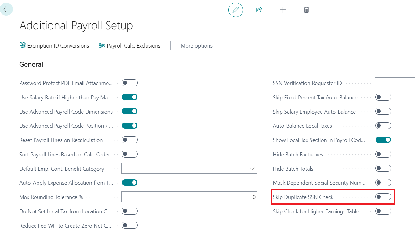Screen dimensions: 415x231
Task: Disable Use Advanced Payroll Code Dimensions
Action: 129,112
